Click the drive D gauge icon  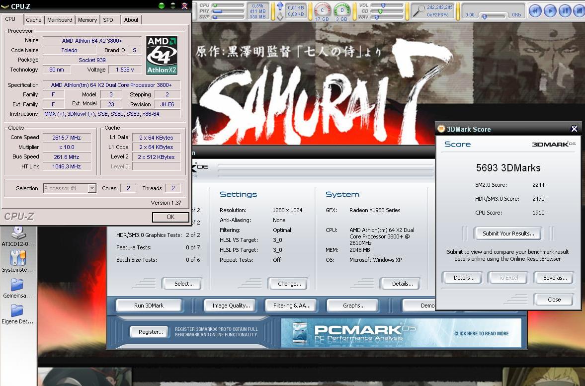341,10
